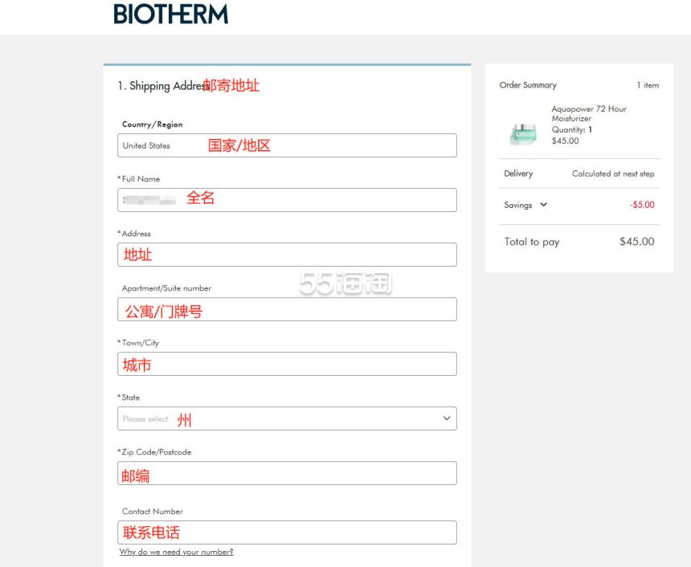Click the Contact Number input field
The height and width of the screenshot is (567, 691).
click(287, 532)
